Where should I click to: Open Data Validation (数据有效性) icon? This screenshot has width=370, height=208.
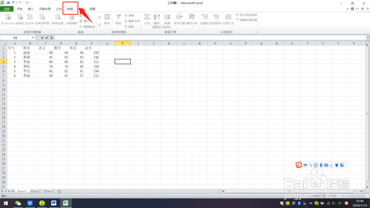(167, 17)
